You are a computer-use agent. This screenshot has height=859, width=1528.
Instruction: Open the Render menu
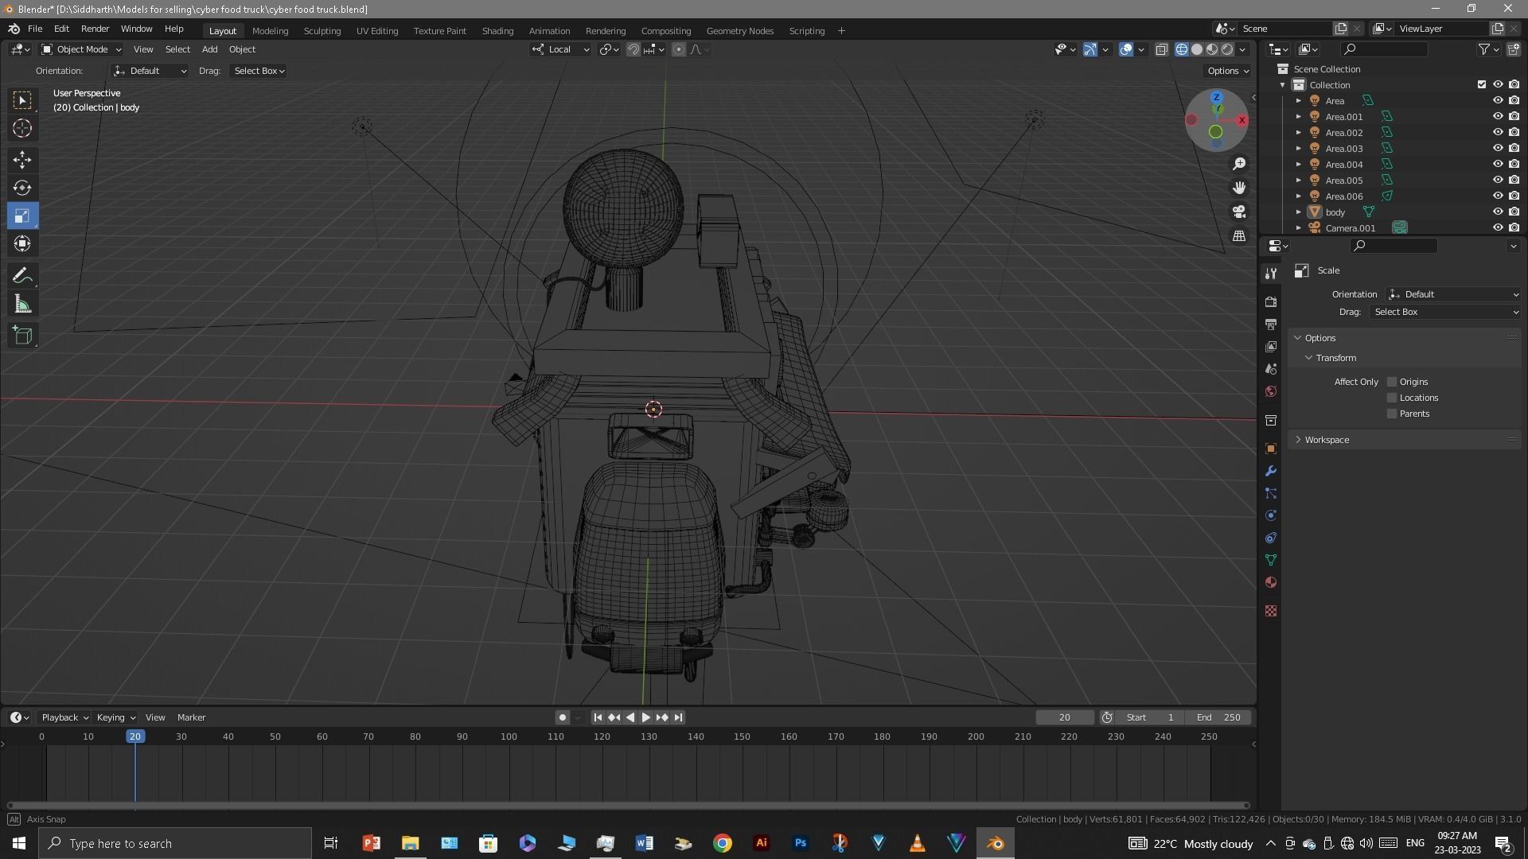[95, 29]
